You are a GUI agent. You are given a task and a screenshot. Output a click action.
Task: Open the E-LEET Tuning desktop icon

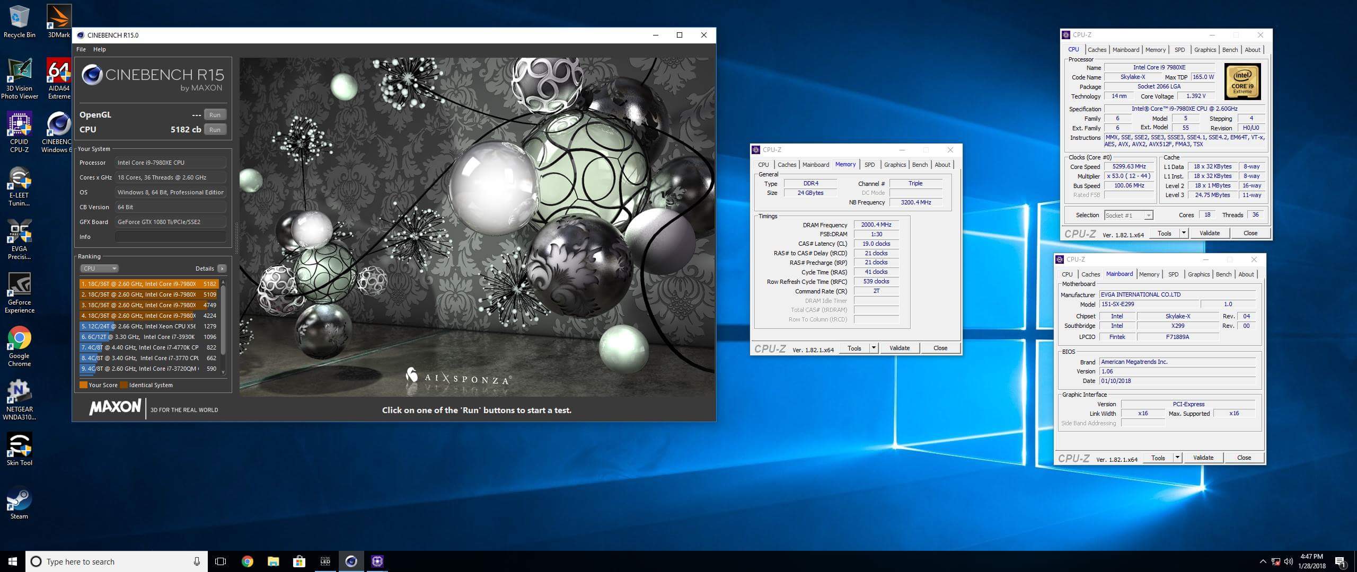click(19, 186)
